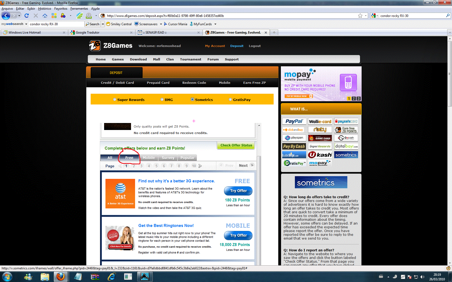
Task: Open the Tournament navigation link
Action: 190,59
